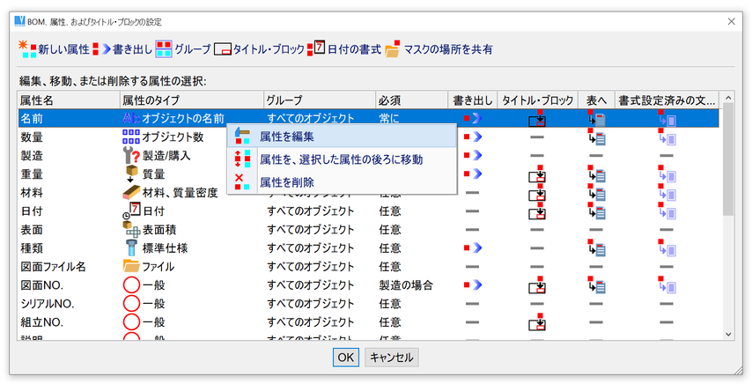This screenshot has width=752, height=384.
Task: Select 属性を編集 in the context menu
Action: point(286,137)
